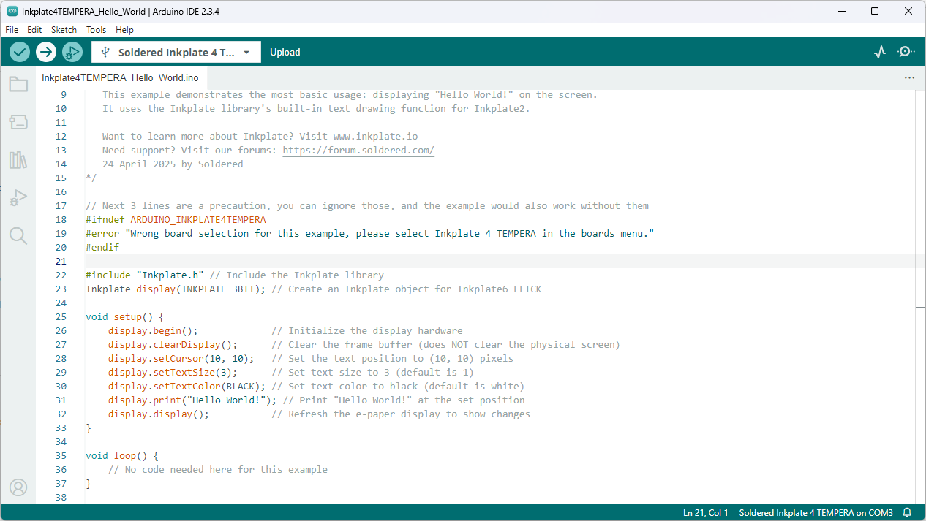Click the Upload arrow button

point(46,52)
